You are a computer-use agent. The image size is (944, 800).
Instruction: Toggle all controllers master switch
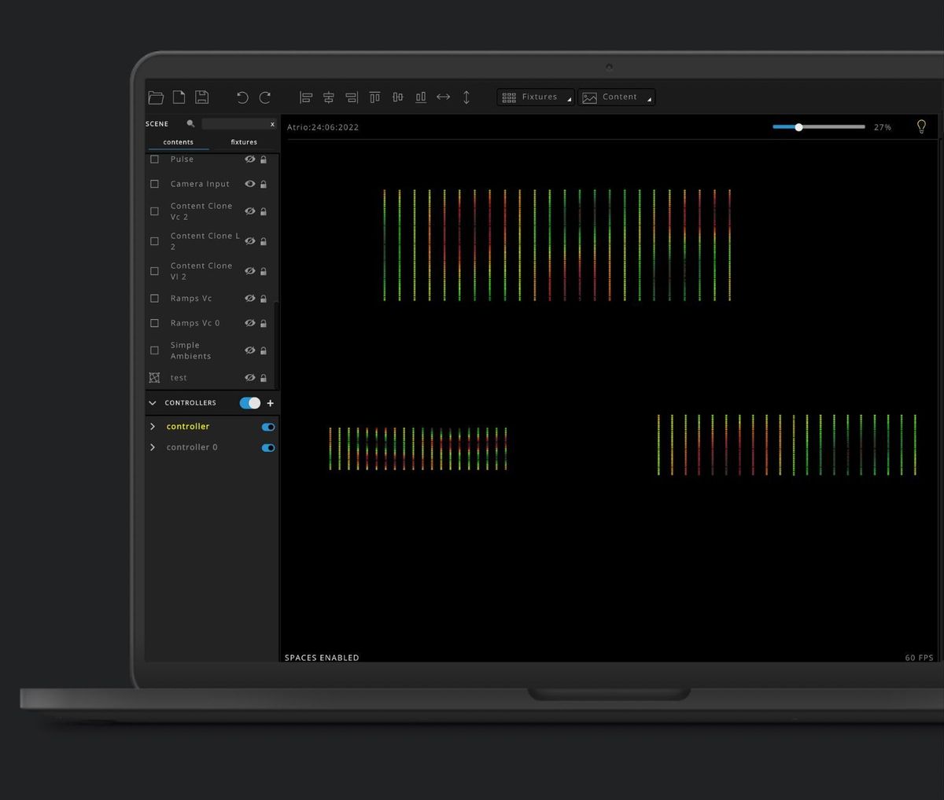coord(250,403)
